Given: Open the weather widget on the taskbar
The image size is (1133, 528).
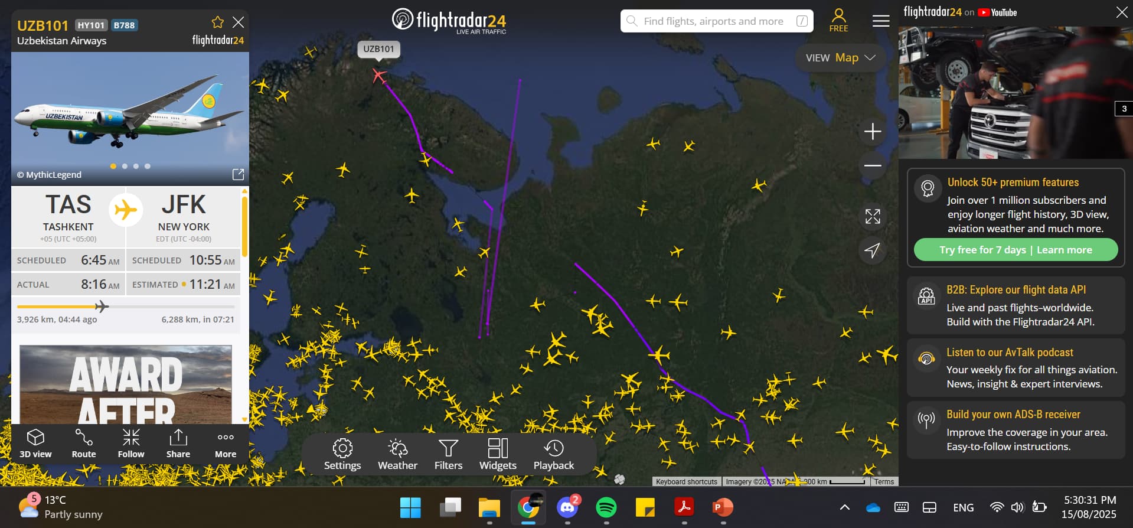Looking at the screenshot, I should point(60,507).
